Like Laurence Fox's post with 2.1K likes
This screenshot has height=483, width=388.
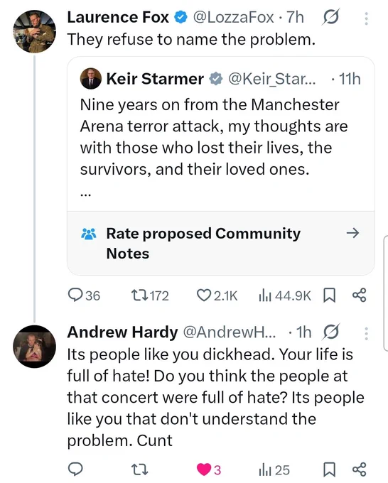click(x=217, y=295)
